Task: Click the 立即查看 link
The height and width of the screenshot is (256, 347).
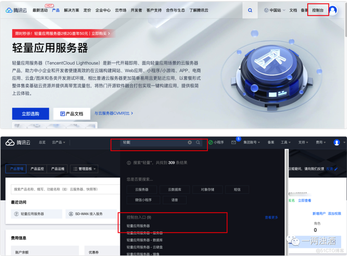Action: pos(304,200)
